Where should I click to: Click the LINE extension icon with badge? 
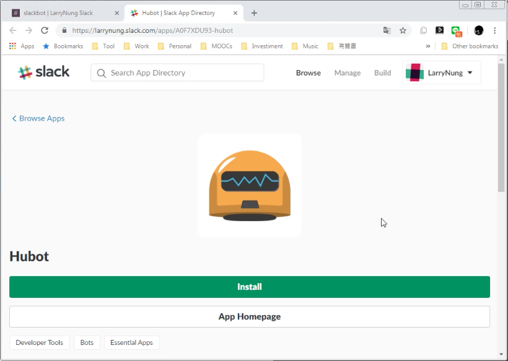pyautogui.click(x=456, y=31)
